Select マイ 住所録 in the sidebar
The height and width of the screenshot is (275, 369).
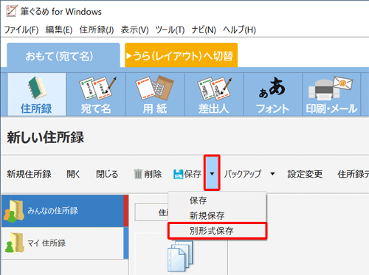(65, 243)
